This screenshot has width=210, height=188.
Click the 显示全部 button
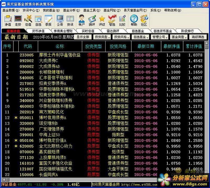(83, 37)
